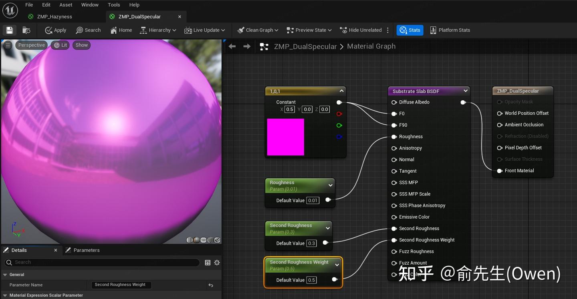Click the magenta color preview swatch
This screenshot has height=299, width=577.
click(286, 137)
